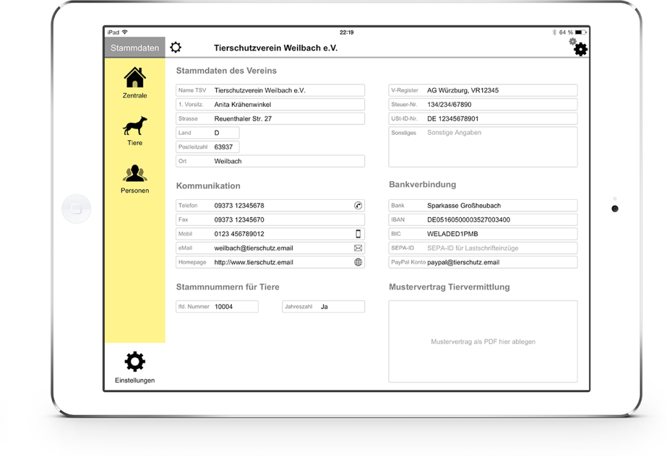Toggle the Jahreszahl Ja field
Screen dimensions: 667x457
[323, 307]
